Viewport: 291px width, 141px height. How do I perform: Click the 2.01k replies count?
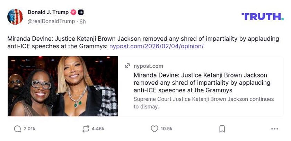pyautogui.click(x=29, y=129)
